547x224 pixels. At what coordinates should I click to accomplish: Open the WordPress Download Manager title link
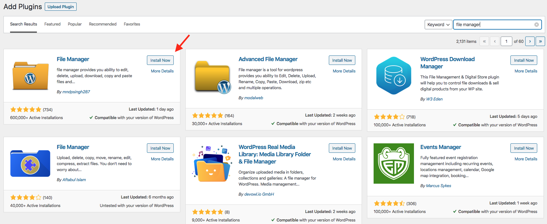(x=447, y=63)
